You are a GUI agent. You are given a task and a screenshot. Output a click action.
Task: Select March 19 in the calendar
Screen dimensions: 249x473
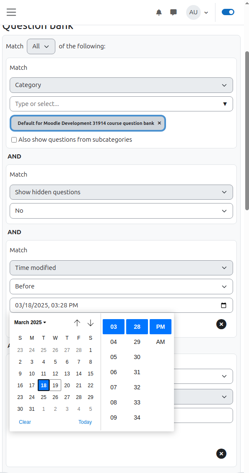[x=55, y=385]
